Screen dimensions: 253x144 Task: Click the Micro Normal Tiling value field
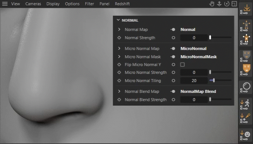click(x=194, y=81)
